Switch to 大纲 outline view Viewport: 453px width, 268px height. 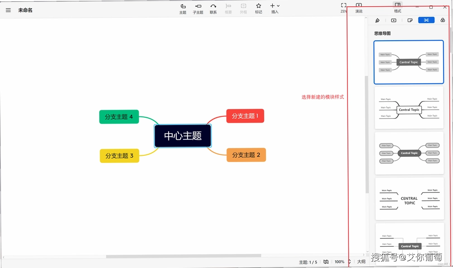(361, 261)
